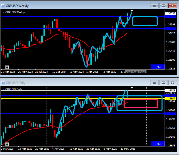Click the GBPUSD,Weekly window title text
The height and width of the screenshot is (155, 179).
click(x=17, y=6)
